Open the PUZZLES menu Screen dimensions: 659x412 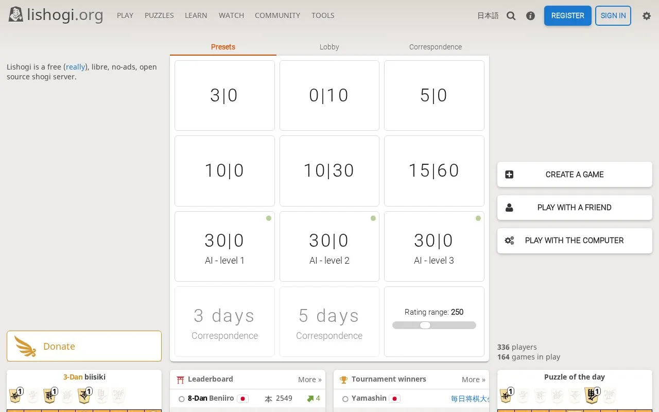click(x=159, y=15)
